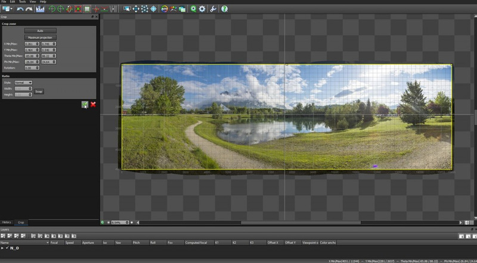Click the Name column header

(x=24, y=243)
